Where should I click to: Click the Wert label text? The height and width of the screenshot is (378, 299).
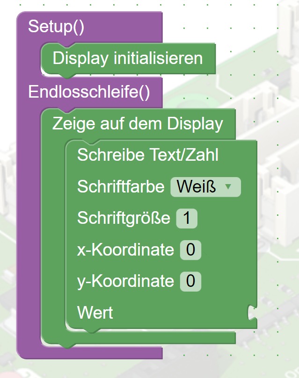point(95,312)
